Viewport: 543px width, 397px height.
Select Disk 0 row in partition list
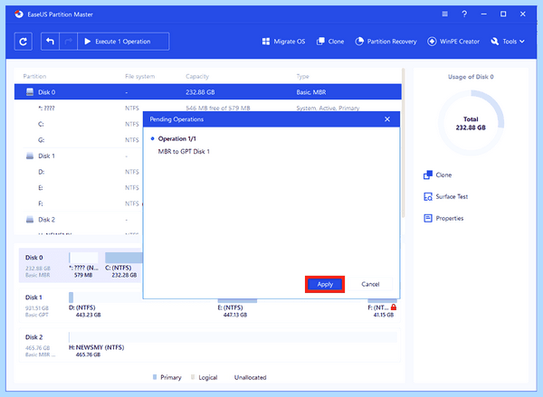click(x=208, y=92)
